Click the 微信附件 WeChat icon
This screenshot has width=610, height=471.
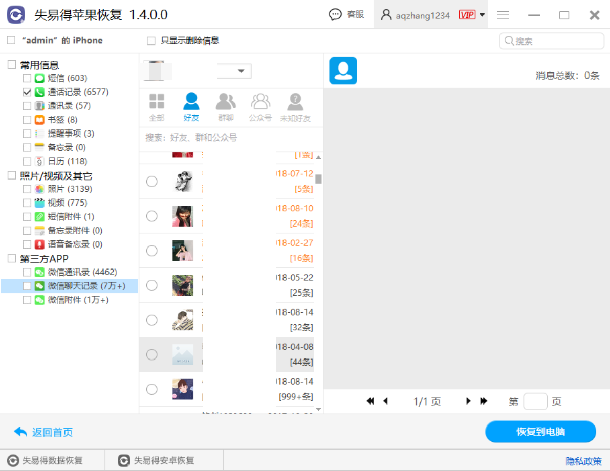39,300
